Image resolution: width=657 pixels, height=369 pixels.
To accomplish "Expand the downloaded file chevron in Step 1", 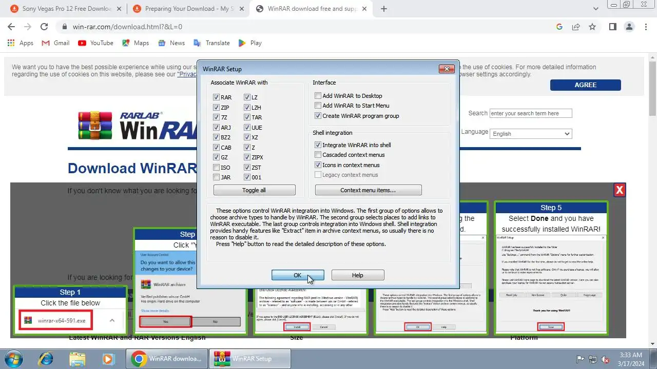I will pyautogui.click(x=112, y=321).
